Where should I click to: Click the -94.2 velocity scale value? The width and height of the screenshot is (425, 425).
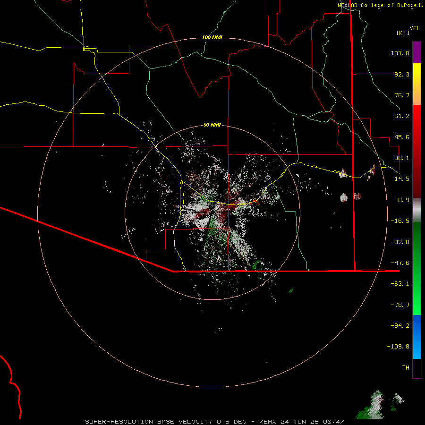[400, 326]
